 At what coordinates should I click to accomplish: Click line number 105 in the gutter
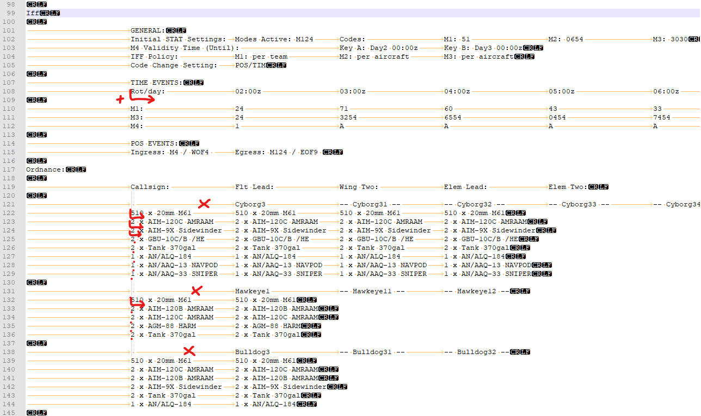[x=9, y=65]
